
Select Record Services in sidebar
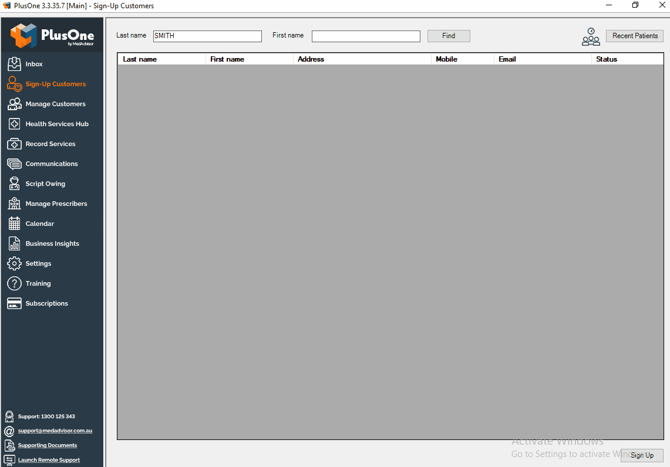coord(50,144)
